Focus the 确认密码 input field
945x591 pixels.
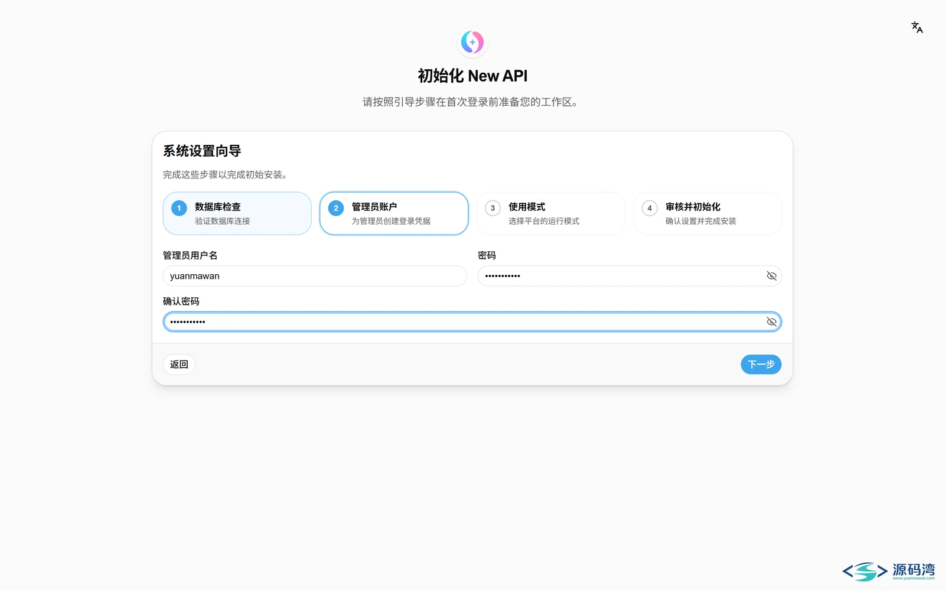(472, 322)
